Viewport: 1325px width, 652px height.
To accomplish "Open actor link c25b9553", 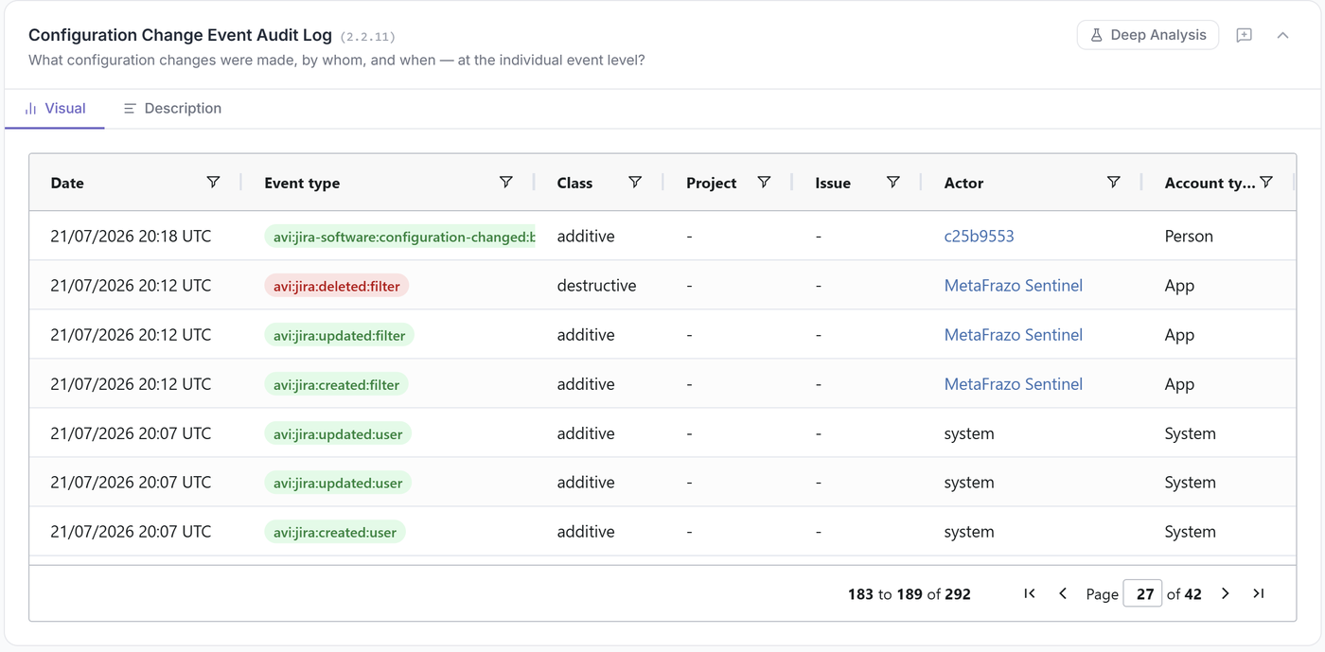I will [x=979, y=237].
